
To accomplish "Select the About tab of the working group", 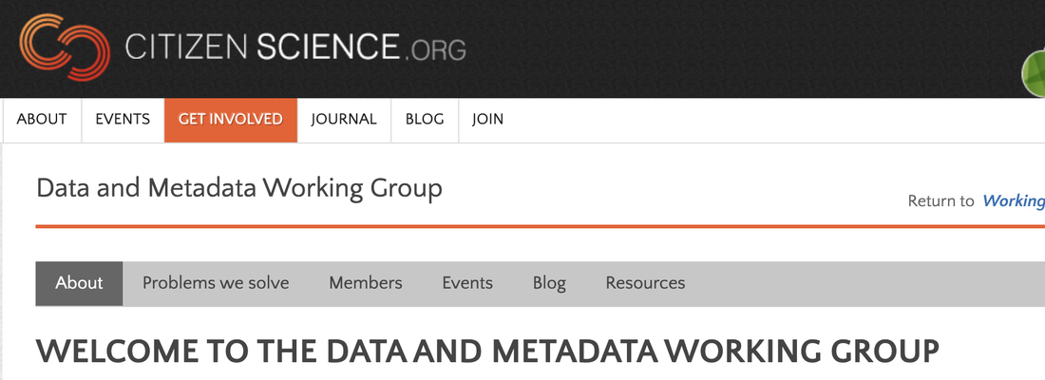I will pos(79,283).
